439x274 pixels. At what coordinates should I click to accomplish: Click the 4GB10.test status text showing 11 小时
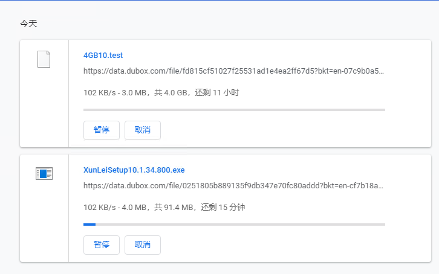[x=161, y=92]
